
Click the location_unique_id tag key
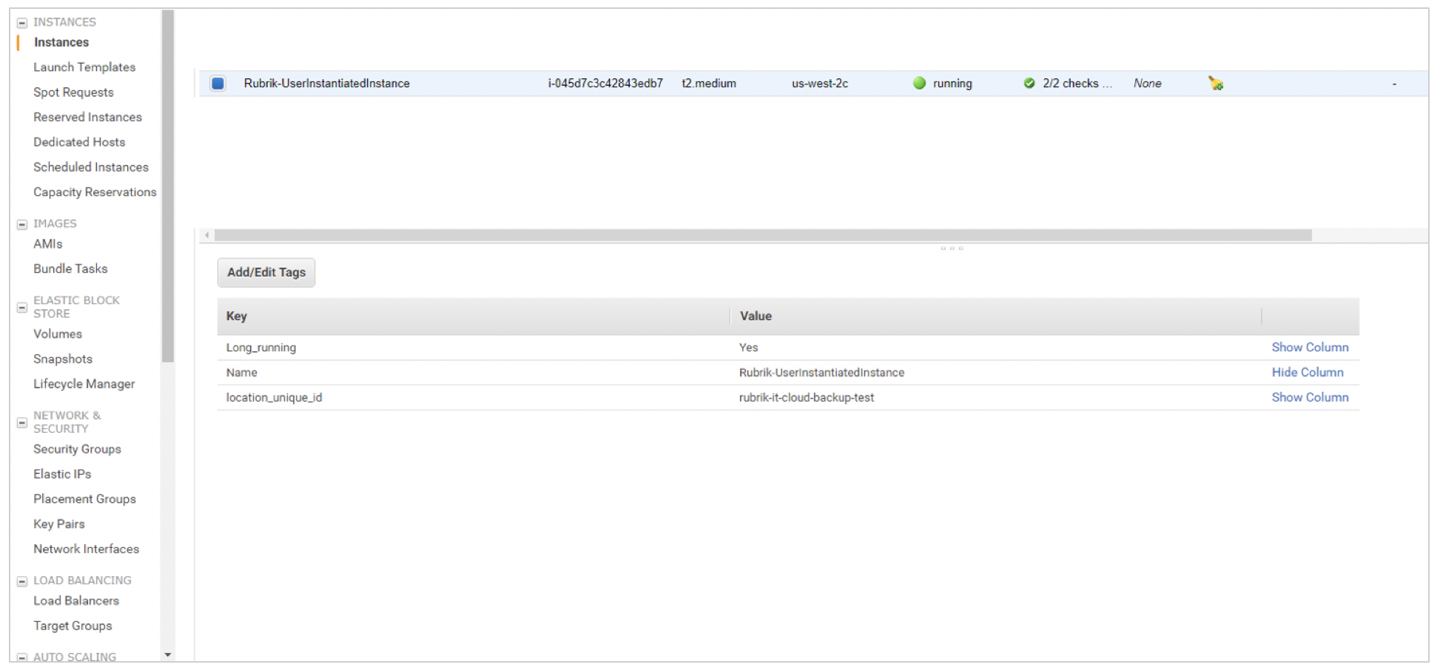[274, 398]
